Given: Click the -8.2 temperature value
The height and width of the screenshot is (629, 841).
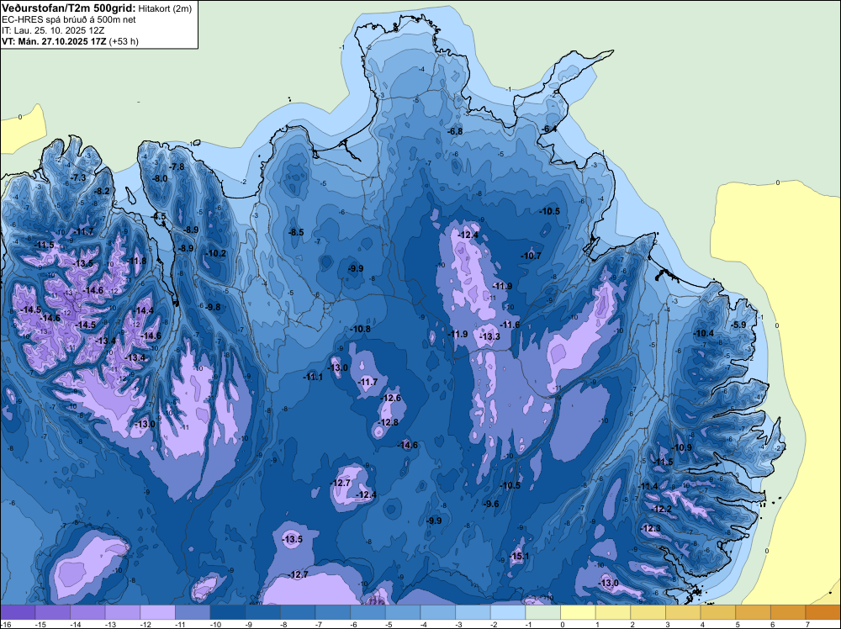Looking at the screenshot, I should [x=102, y=191].
